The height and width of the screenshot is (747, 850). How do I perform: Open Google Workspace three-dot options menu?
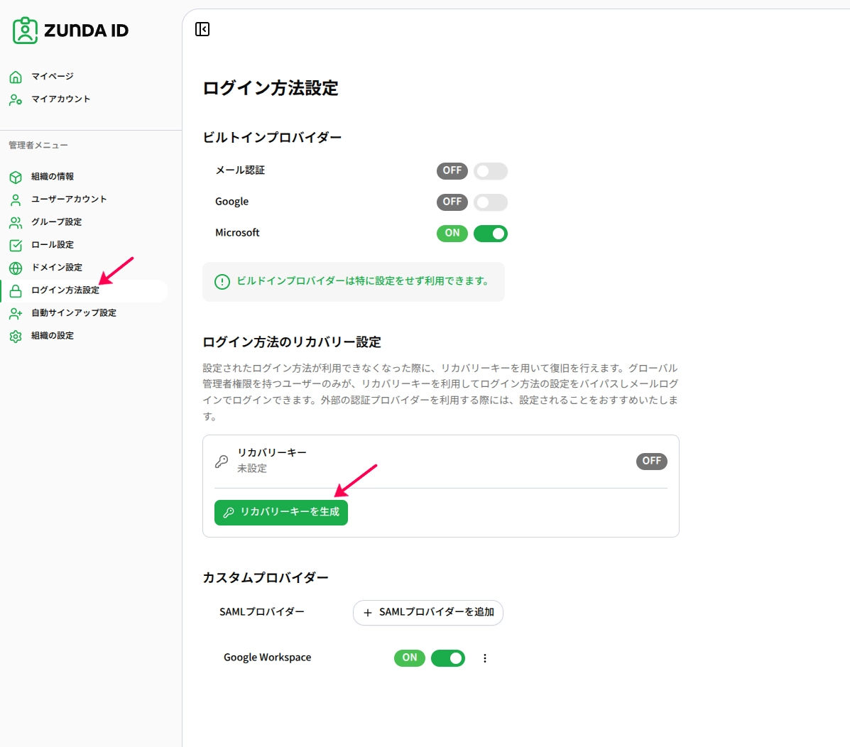click(484, 658)
